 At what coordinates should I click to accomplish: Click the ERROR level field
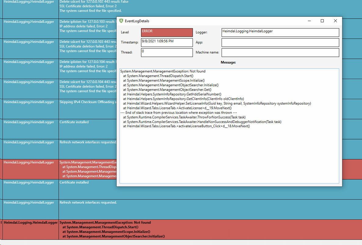coord(167,33)
